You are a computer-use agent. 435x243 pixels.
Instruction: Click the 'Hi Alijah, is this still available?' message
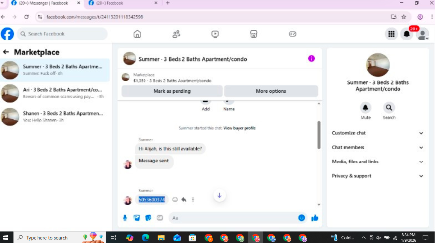(170, 149)
